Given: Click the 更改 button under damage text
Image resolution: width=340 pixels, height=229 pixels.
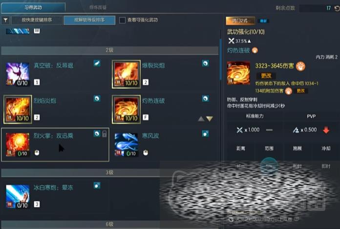Looking at the screenshot, I should pyautogui.click(x=266, y=75).
